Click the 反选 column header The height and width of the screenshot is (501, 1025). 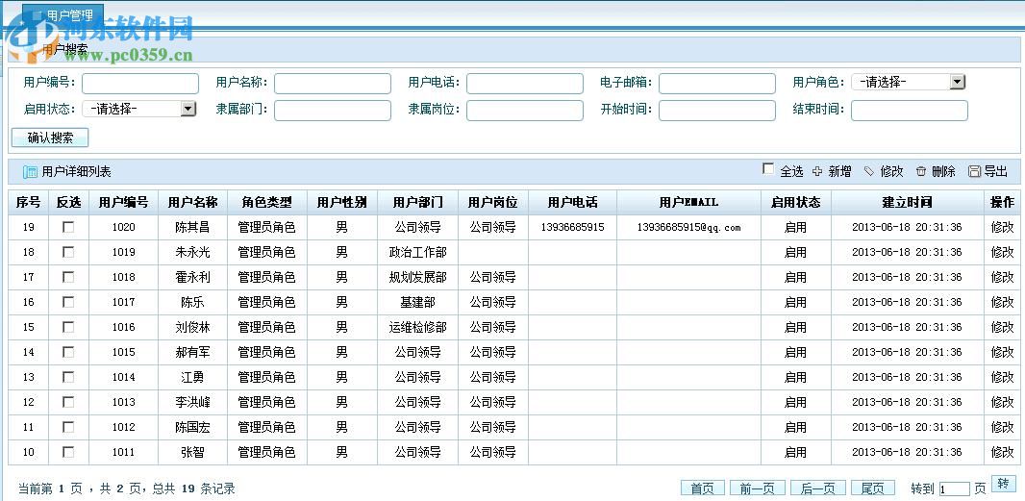[x=68, y=202]
